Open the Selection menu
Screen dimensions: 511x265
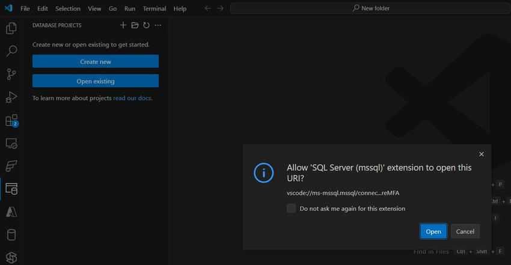pos(68,8)
